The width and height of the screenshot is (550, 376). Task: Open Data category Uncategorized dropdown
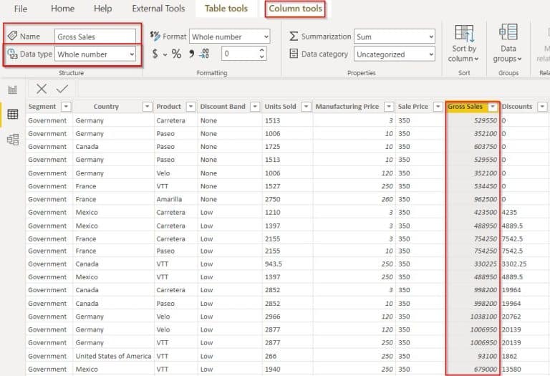pos(395,54)
